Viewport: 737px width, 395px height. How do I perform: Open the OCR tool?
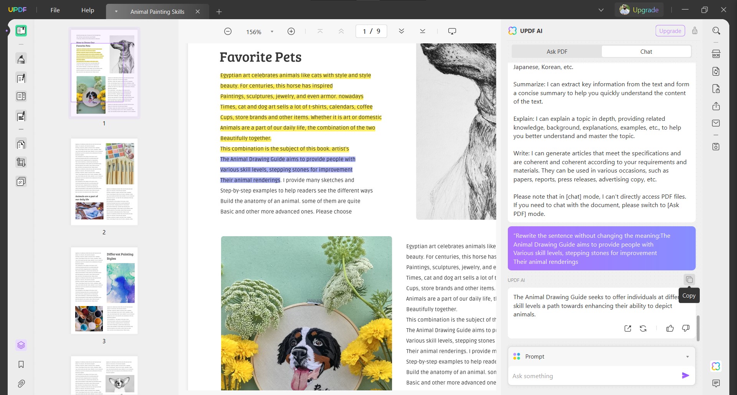click(716, 54)
